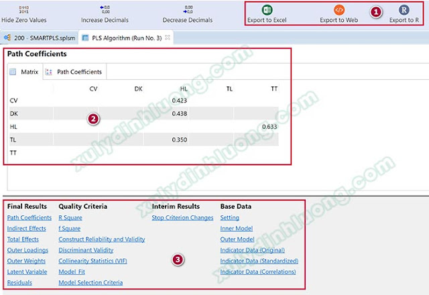Open Construct Reliability and Validity link
The height and width of the screenshot is (295, 429).
(102, 239)
